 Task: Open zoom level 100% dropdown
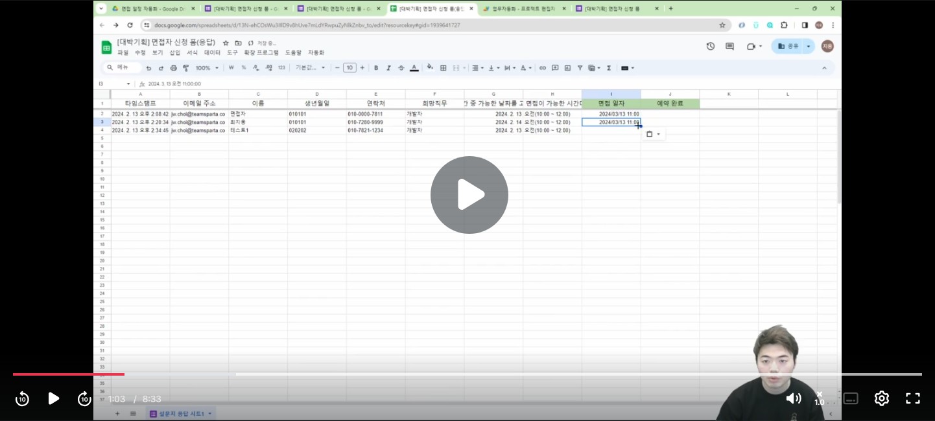point(207,68)
